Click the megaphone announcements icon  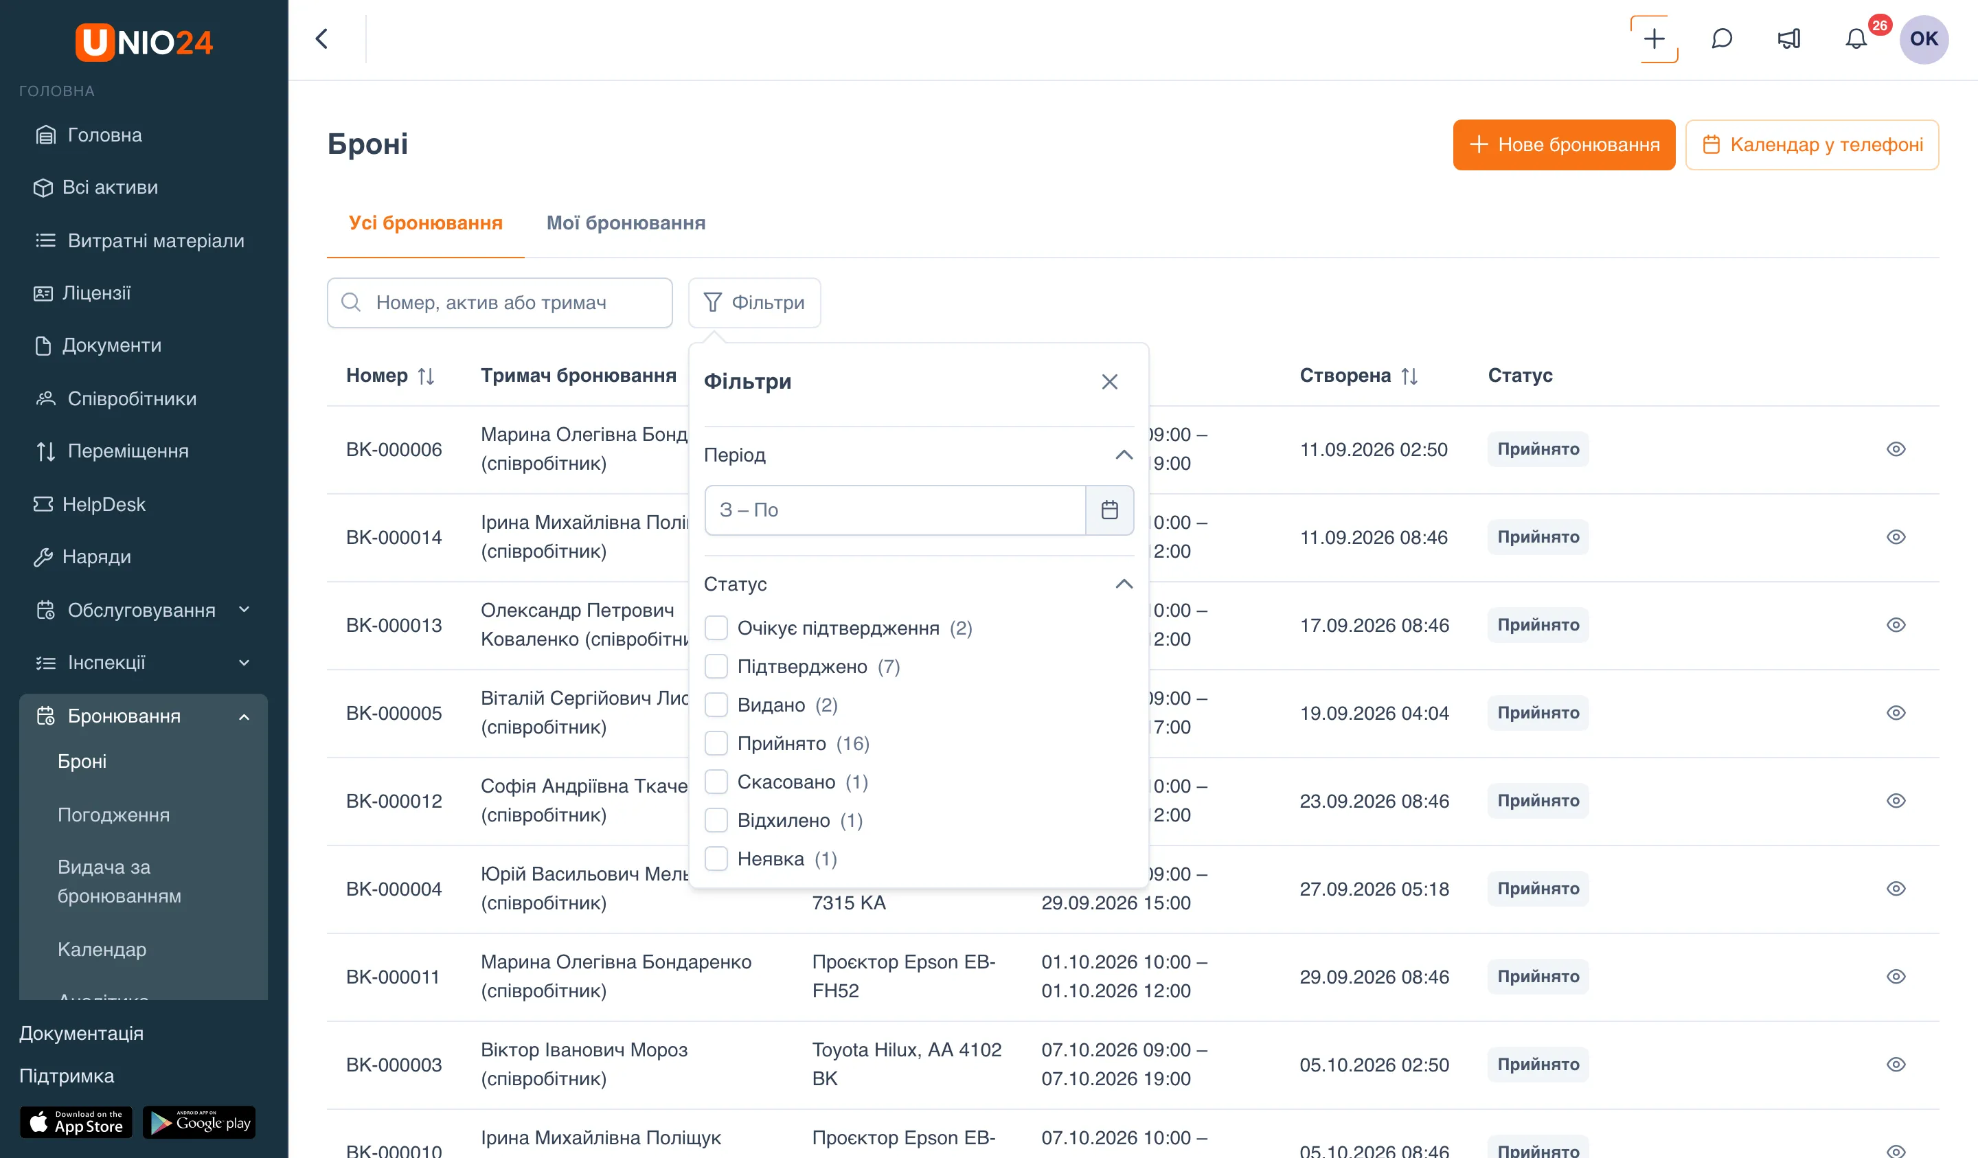pyautogui.click(x=1789, y=39)
